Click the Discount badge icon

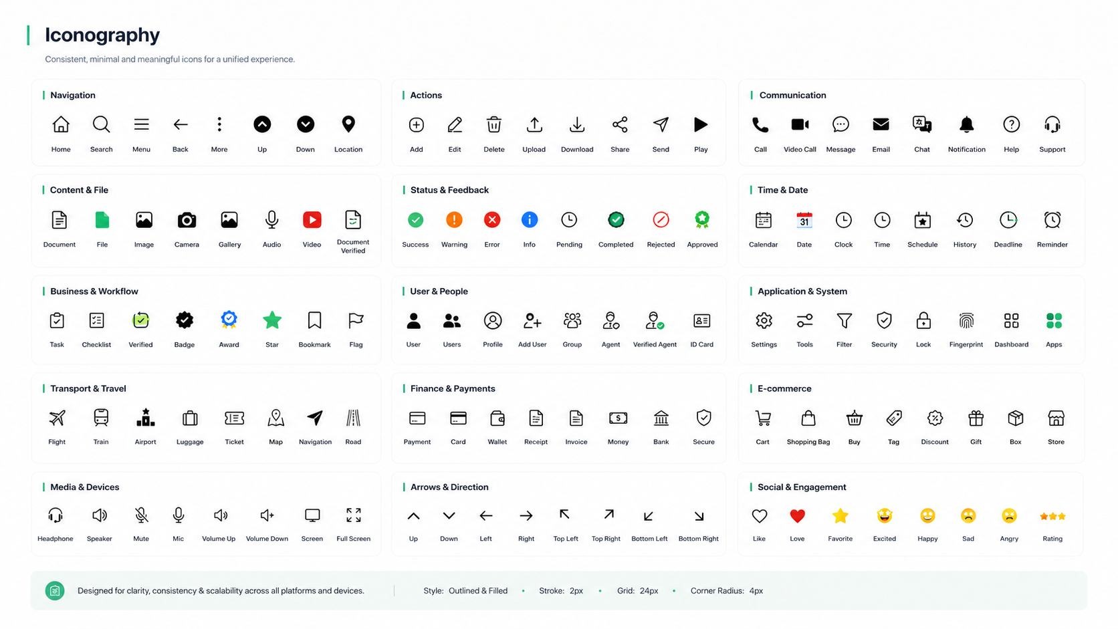pyautogui.click(x=935, y=418)
